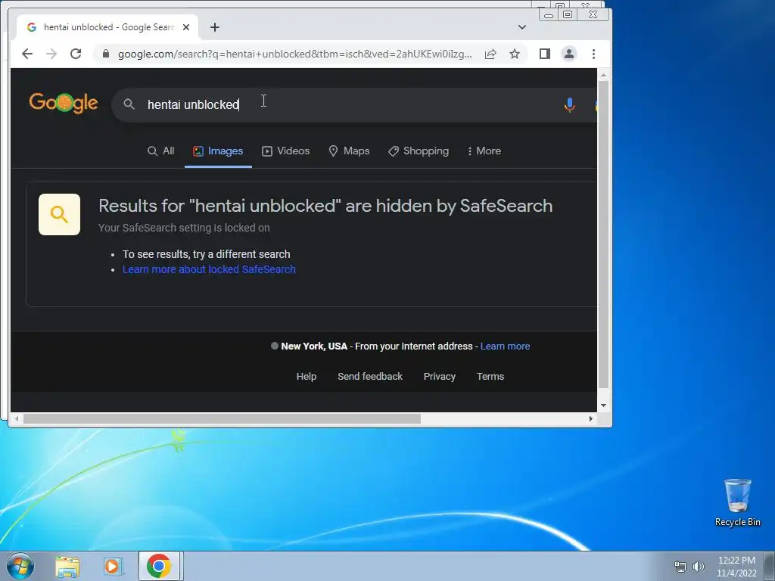This screenshot has height=581, width=775.
Task: Close the hentai unblocked tab
Action: (186, 27)
